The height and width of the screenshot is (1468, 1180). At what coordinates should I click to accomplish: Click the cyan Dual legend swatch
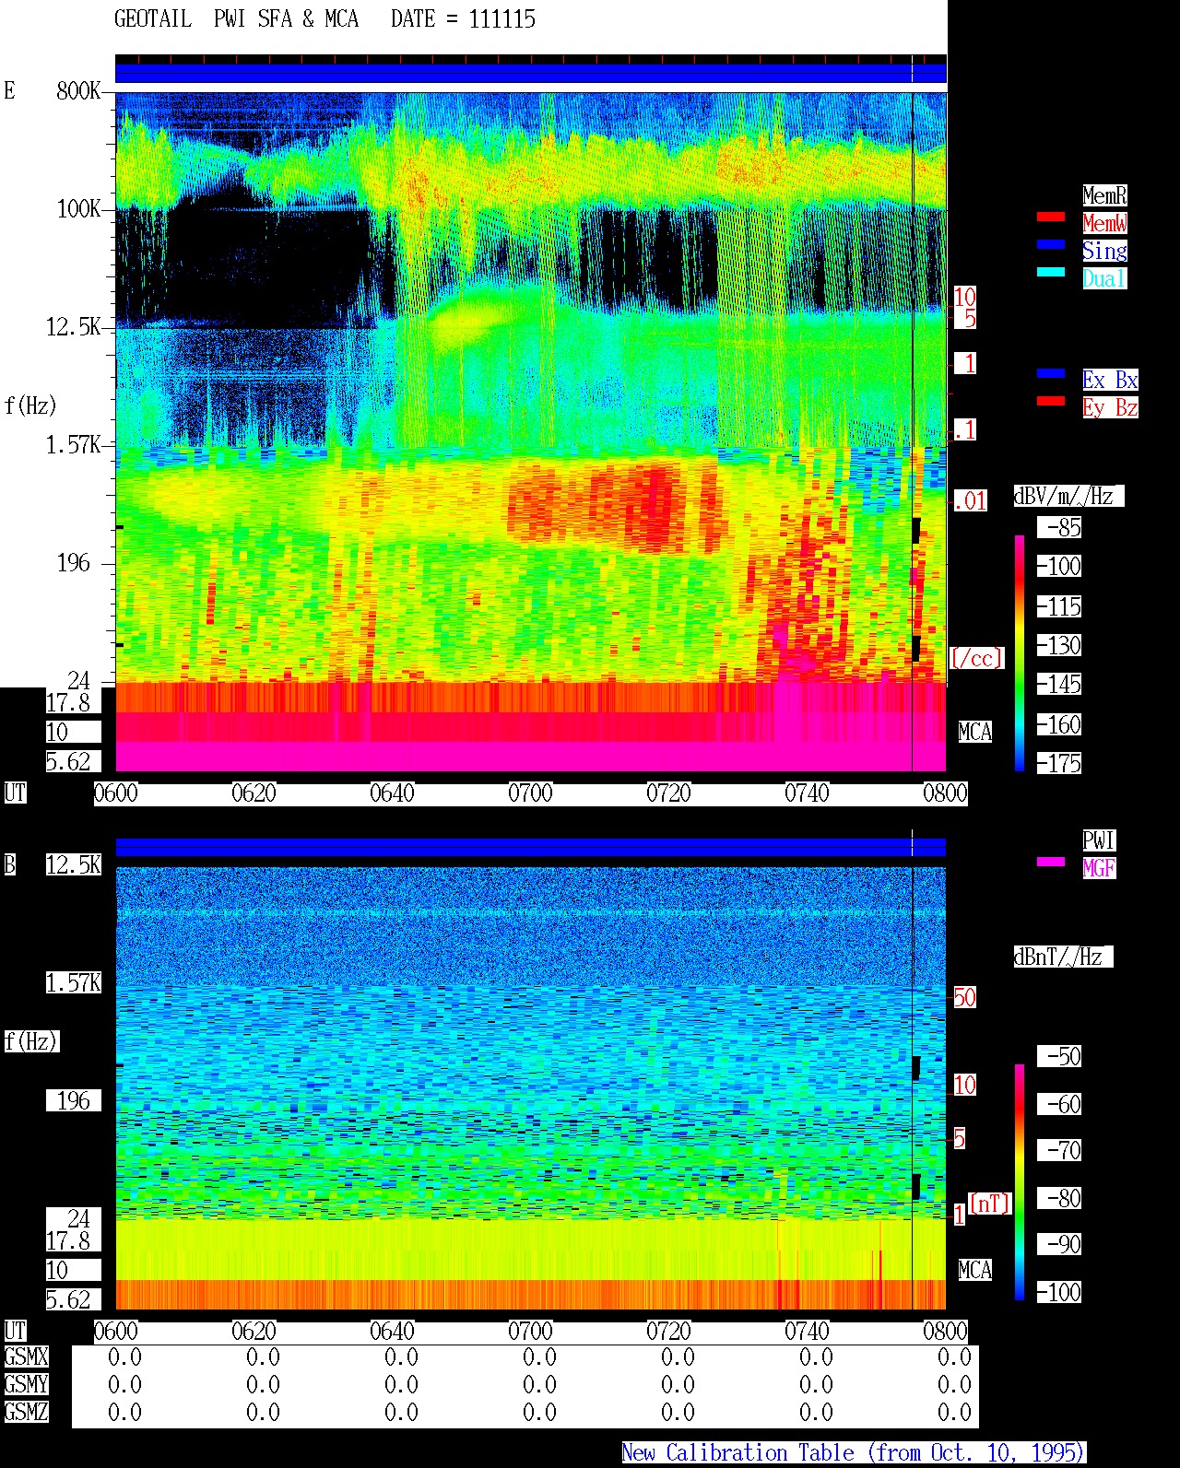point(1051,273)
